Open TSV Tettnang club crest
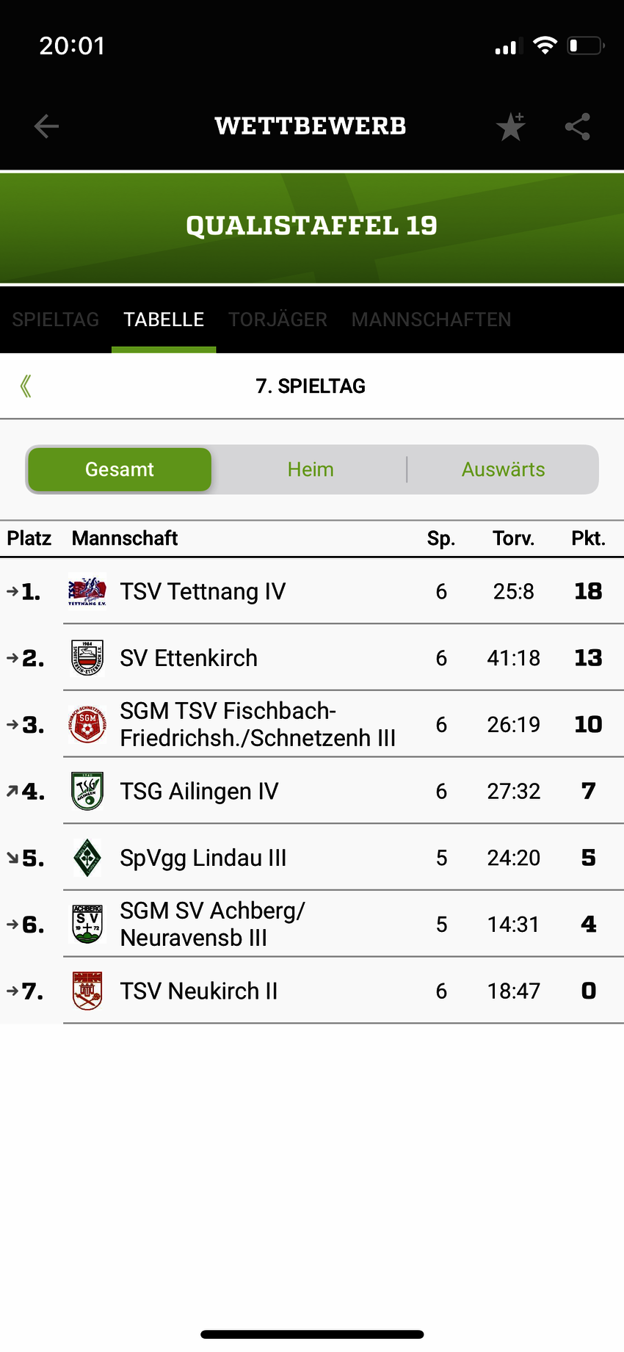This screenshot has width=624, height=1352. click(x=87, y=591)
